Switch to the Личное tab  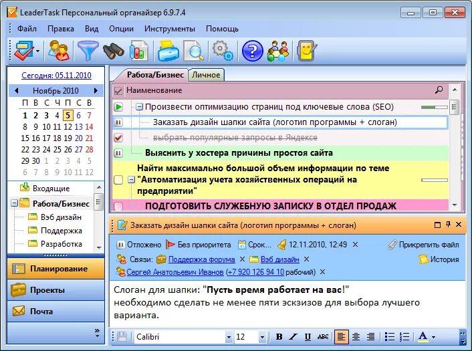click(x=206, y=75)
